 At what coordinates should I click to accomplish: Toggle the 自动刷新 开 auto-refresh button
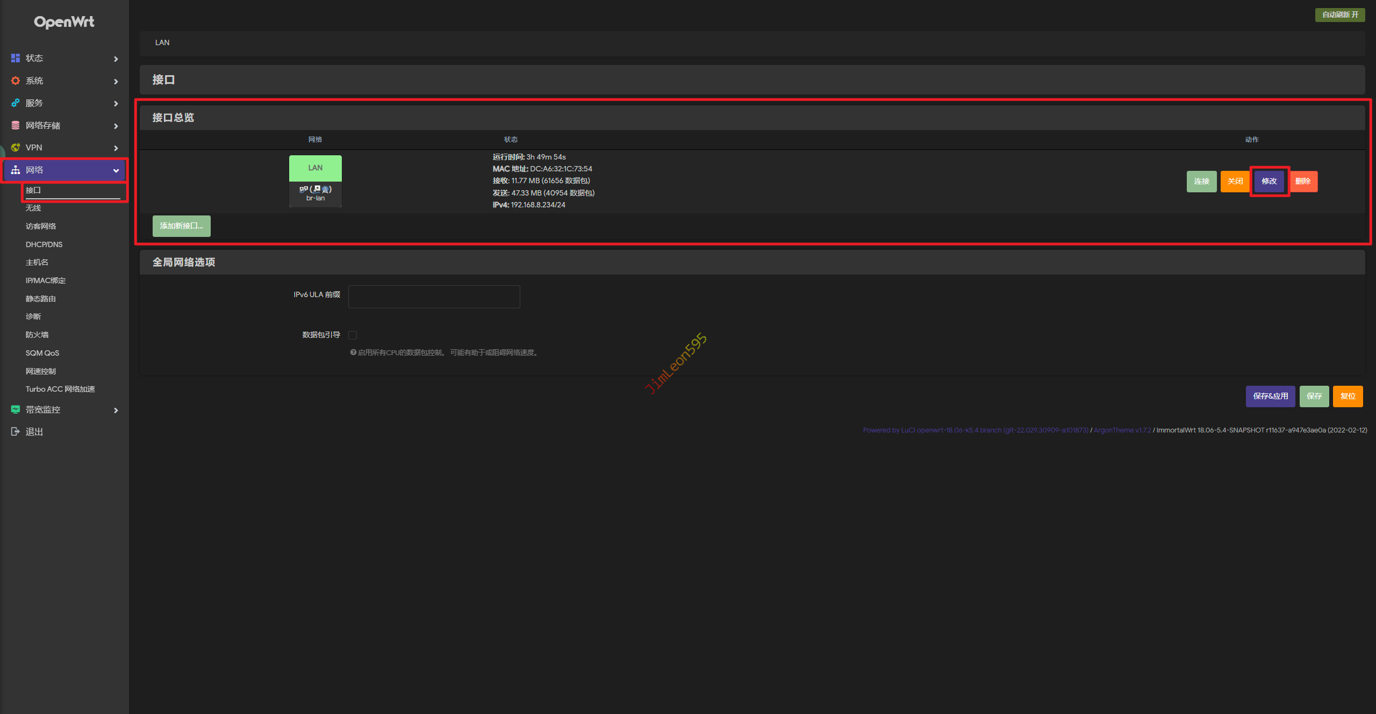1339,15
